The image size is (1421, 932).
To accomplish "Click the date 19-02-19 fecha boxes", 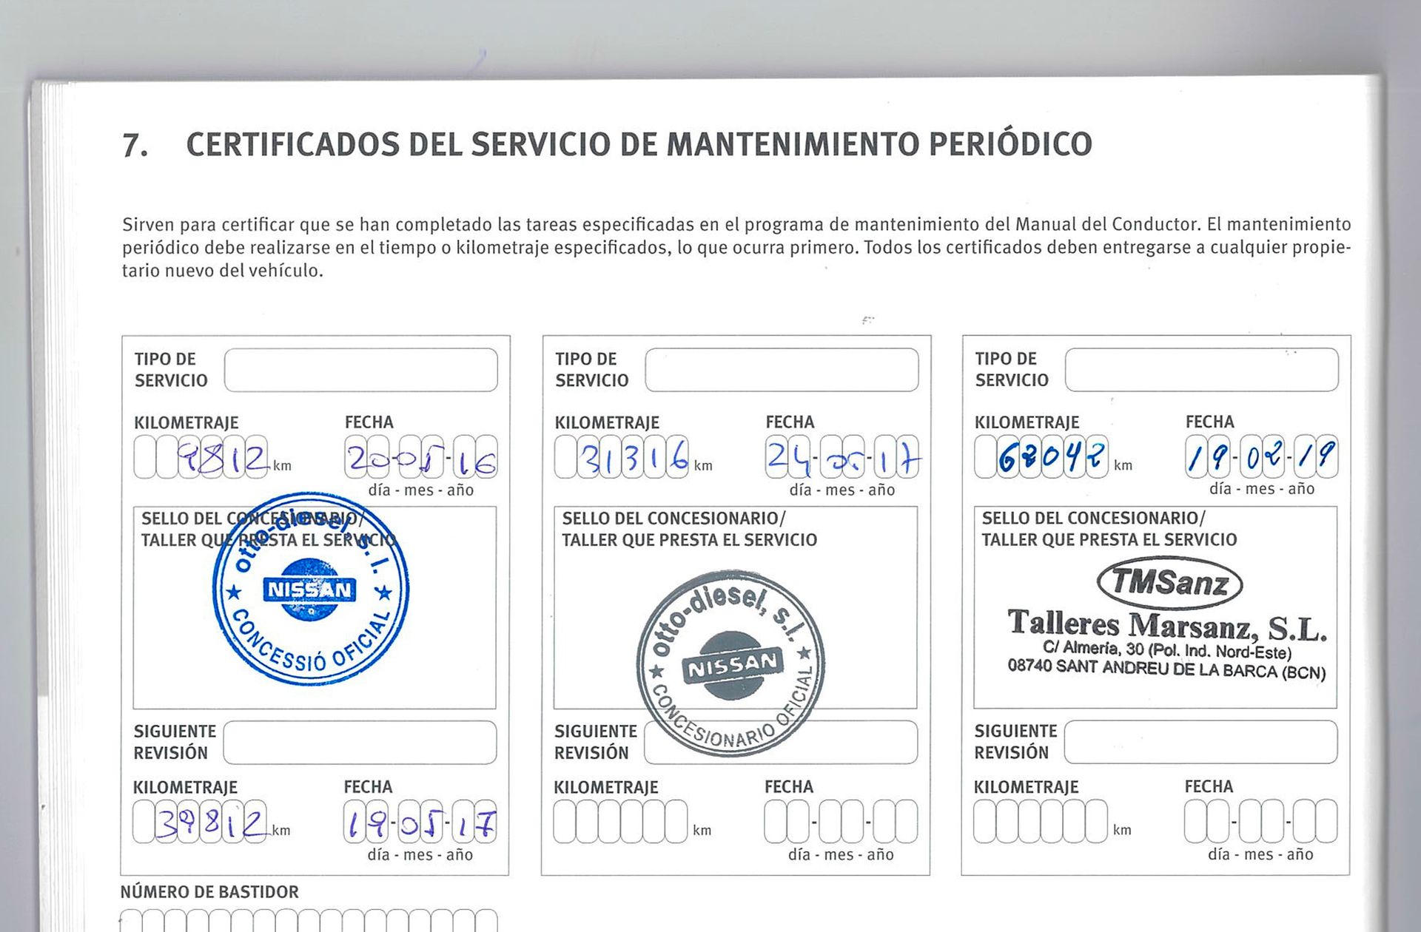I will pyautogui.click(x=1262, y=456).
